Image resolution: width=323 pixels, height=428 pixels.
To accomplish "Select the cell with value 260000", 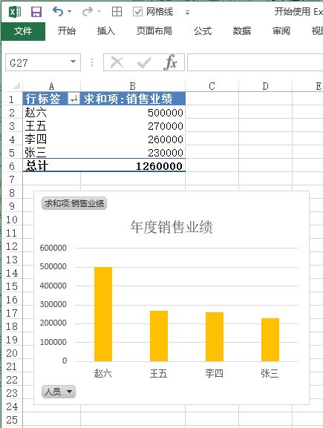I will tap(133, 139).
